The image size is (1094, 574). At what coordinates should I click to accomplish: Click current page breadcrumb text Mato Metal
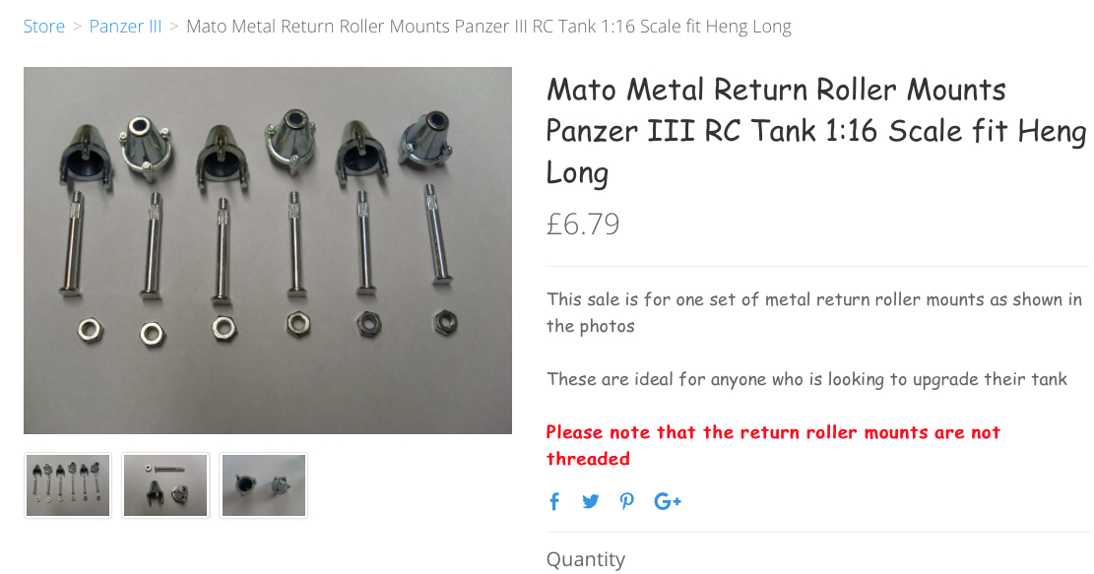click(x=488, y=27)
